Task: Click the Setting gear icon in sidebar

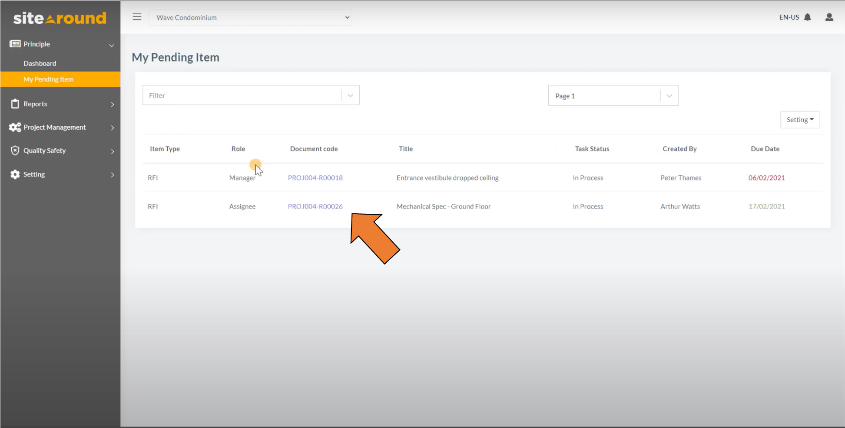Action: (15, 174)
